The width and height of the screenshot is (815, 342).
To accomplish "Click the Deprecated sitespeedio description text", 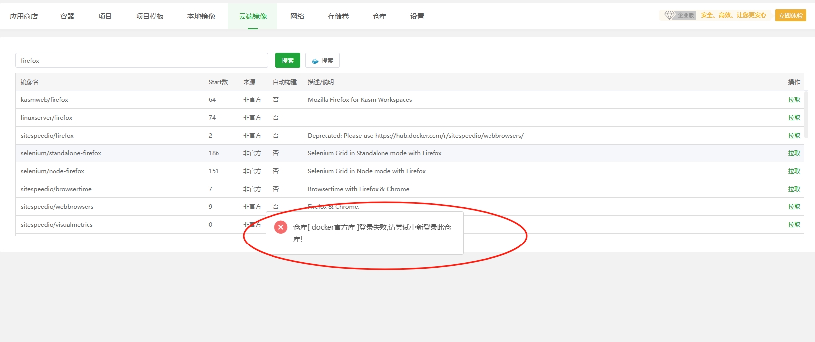I will coord(416,136).
